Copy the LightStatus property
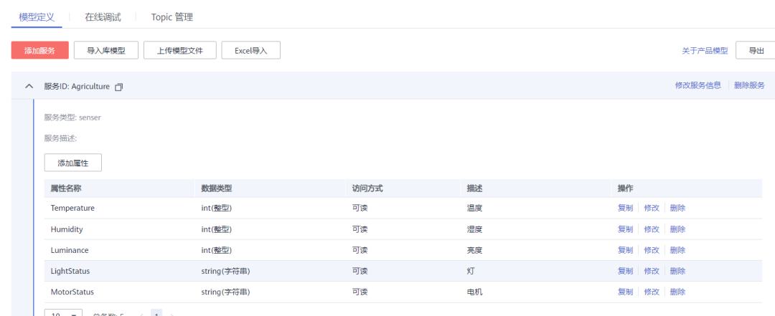The width and height of the screenshot is (775, 316). coord(625,271)
